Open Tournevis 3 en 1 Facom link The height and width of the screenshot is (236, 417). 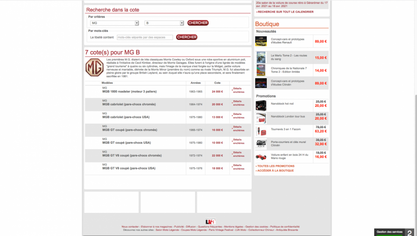point(285,129)
